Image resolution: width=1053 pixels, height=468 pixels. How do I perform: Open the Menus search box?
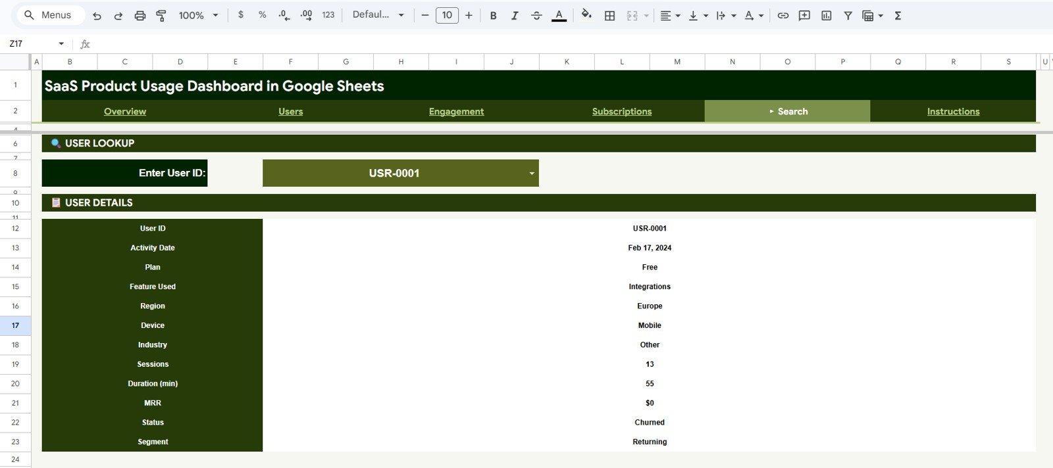50,15
